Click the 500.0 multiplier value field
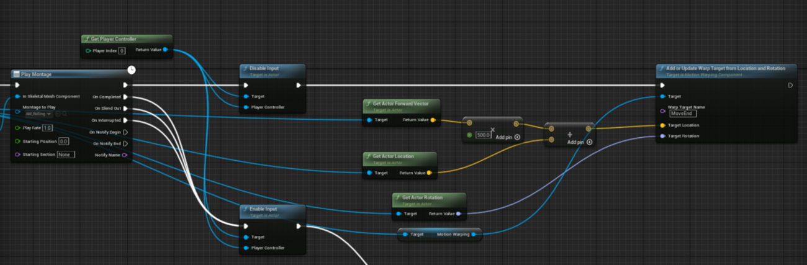Viewport: 807px width, 265px height. (484, 135)
